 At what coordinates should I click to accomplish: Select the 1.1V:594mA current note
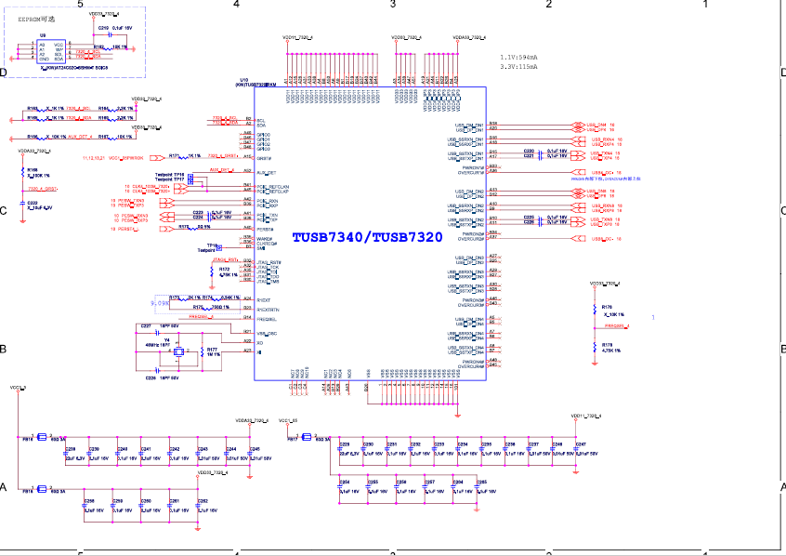(x=518, y=58)
